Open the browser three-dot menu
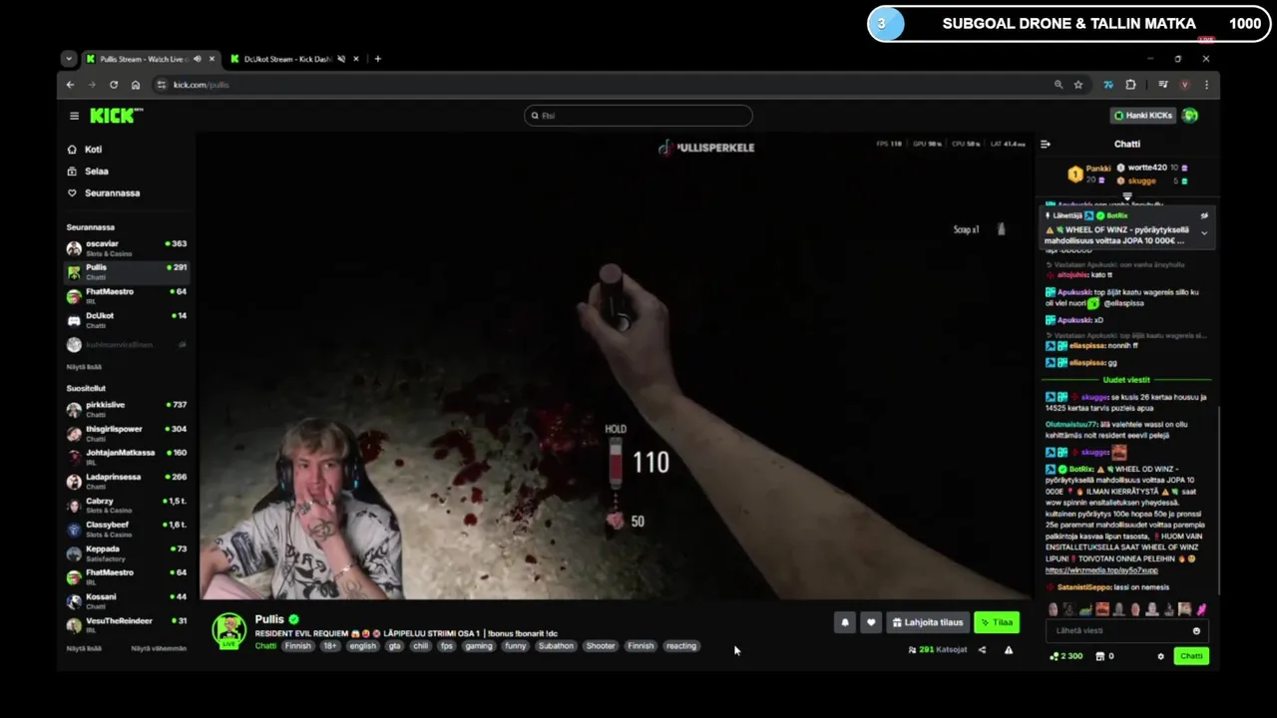 (1206, 85)
